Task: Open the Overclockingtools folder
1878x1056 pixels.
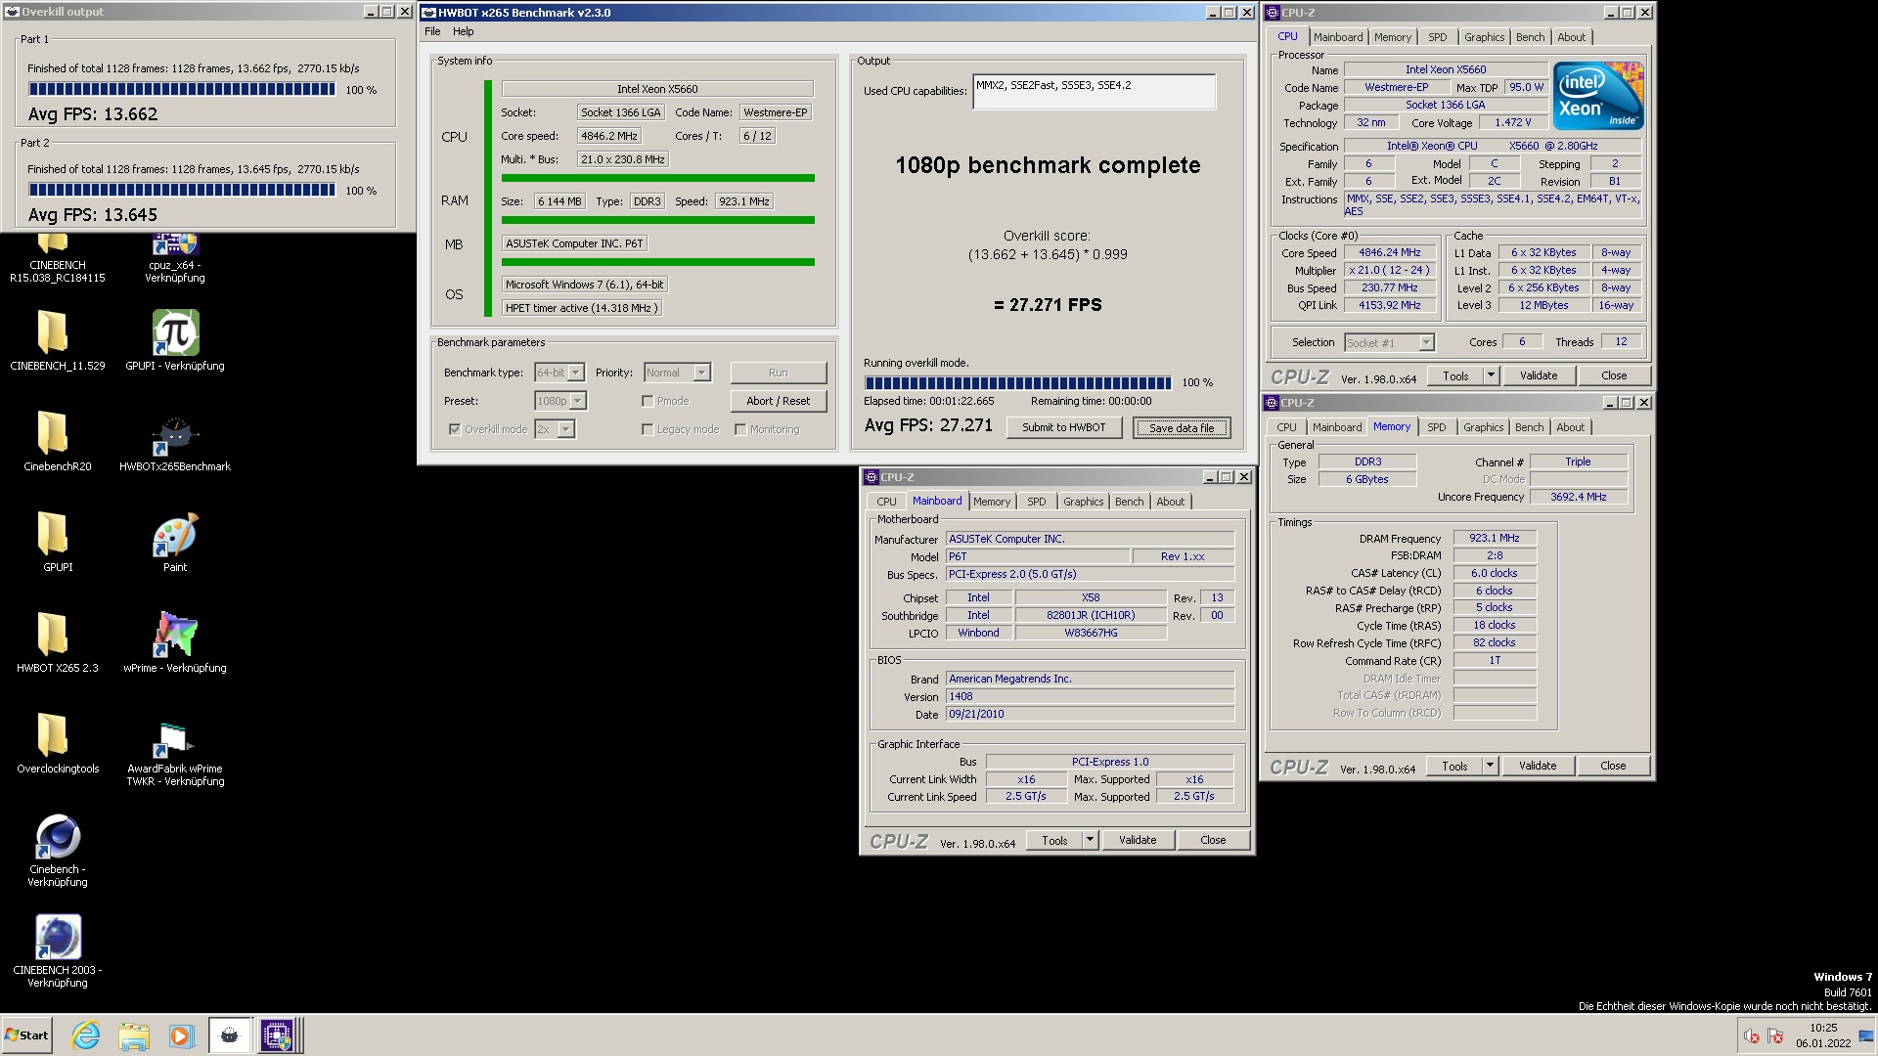Action: [x=53, y=735]
